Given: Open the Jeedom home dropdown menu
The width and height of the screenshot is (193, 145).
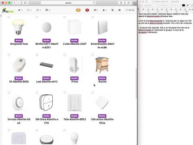Looking at the screenshot, I should (20, 10).
